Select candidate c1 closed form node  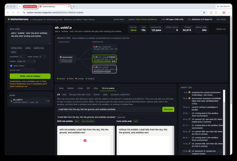point(104,49)
